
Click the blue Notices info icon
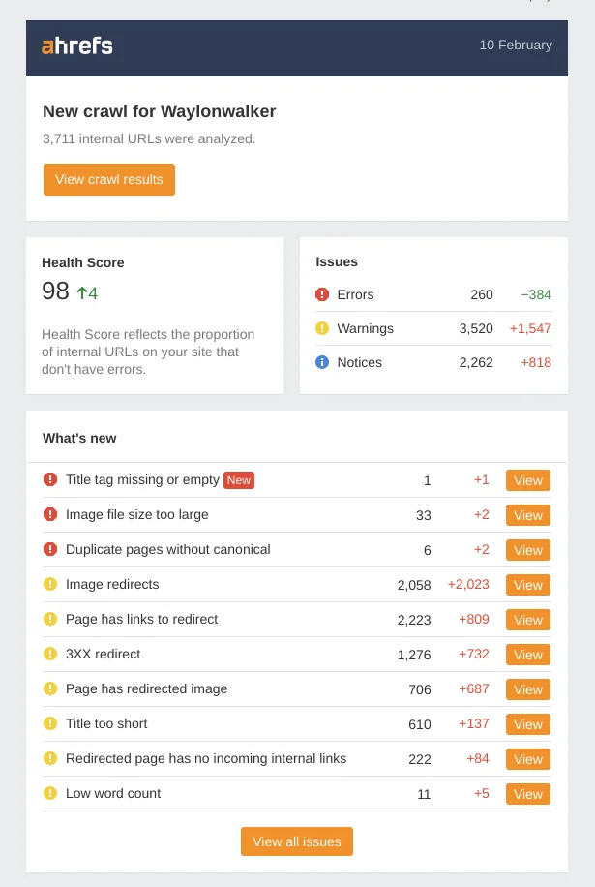coord(322,362)
